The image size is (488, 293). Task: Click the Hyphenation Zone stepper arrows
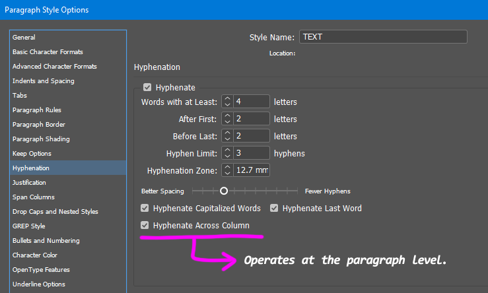coord(228,170)
